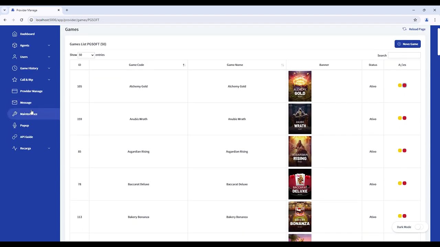Click the Popup microphone icon

tap(14, 125)
